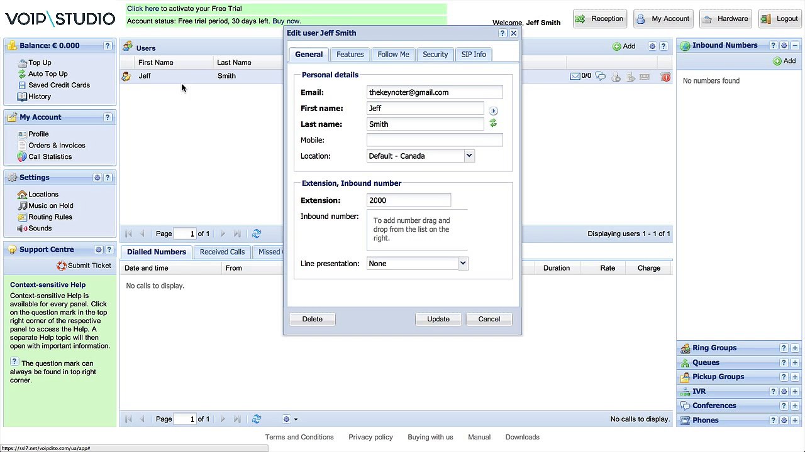Open Sounds settings

(40, 228)
